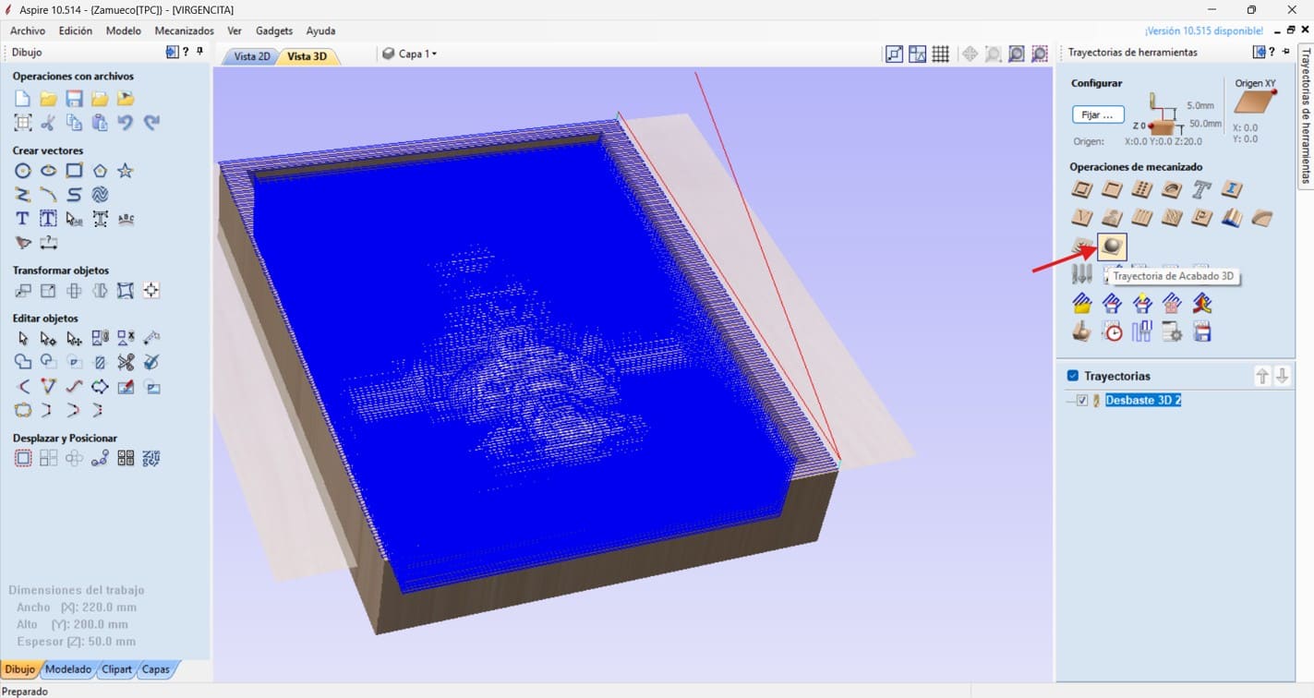Open the Ayuda menu

(x=320, y=30)
